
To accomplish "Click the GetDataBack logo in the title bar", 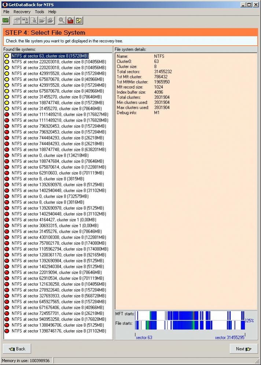I will point(5,4).
